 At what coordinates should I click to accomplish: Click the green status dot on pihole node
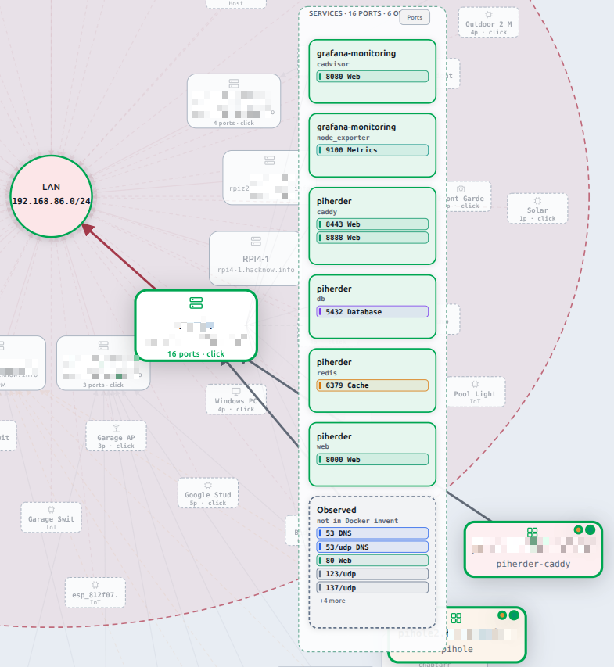point(514,615)
